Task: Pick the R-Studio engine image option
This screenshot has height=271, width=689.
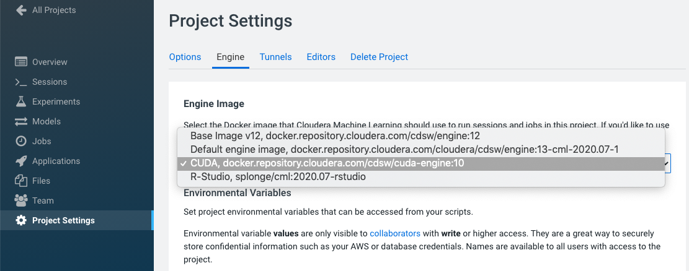Action: click(278, 177)
